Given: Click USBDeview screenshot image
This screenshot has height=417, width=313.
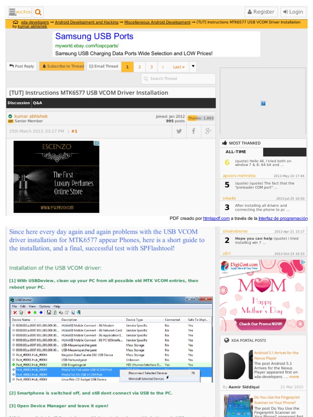Looking at the screenshot, I should pyautogui.click(x=111, y=340).
